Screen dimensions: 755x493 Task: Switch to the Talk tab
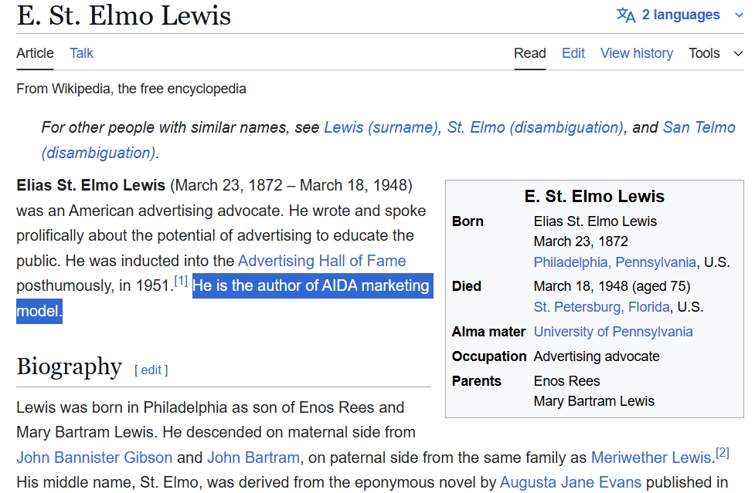(x=81, y=53)
